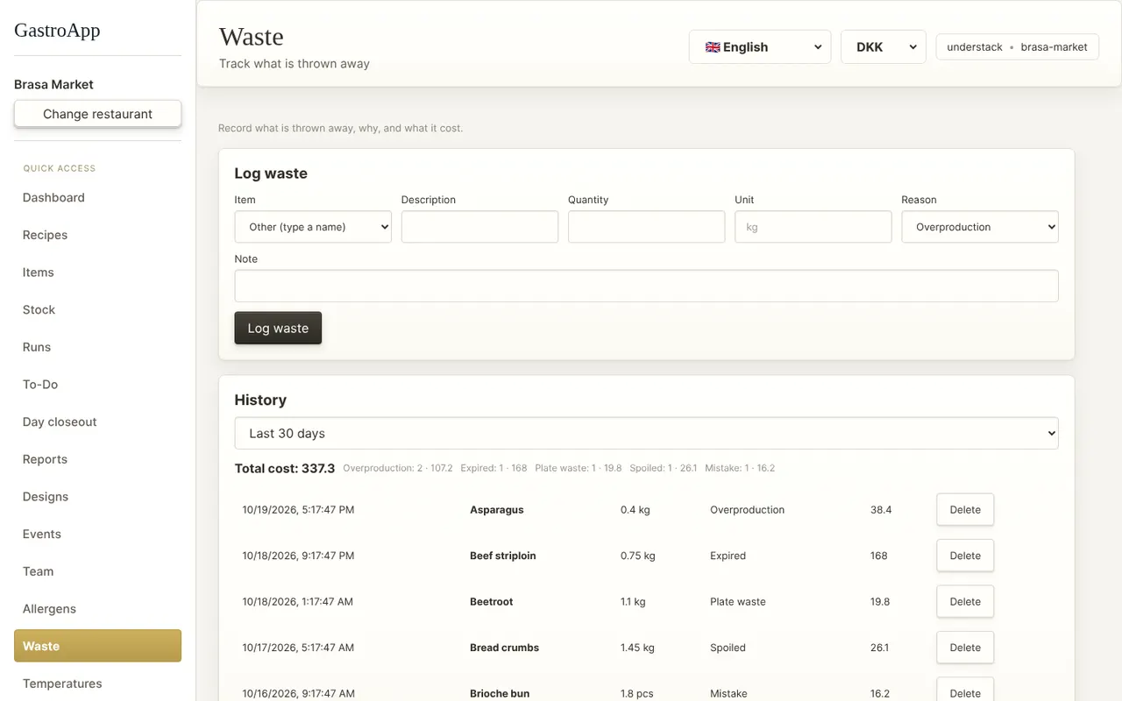Click the Total cost: 337.3 summary
The width and height of the screenshot is (1122, 701).
(x=285, y=469)
